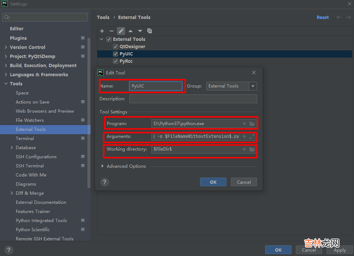354x256 pixels.
Task: Expand the Version Control settings node
Action: pyautogui.click(x=6, y=47)
